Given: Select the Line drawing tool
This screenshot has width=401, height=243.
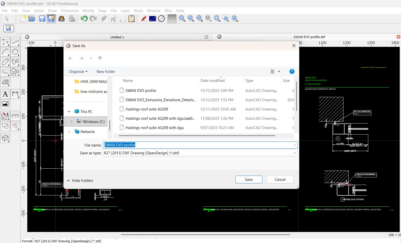Looking at the screenshot, I should tap(15, 43).
